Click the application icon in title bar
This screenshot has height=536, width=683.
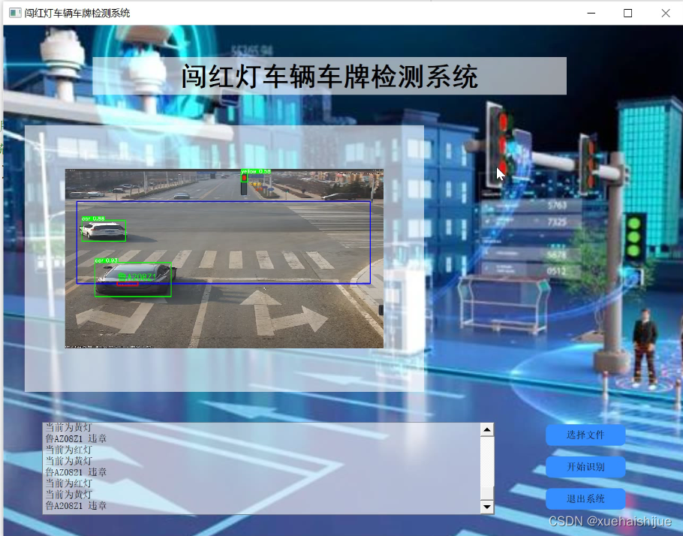pos(15,13)
